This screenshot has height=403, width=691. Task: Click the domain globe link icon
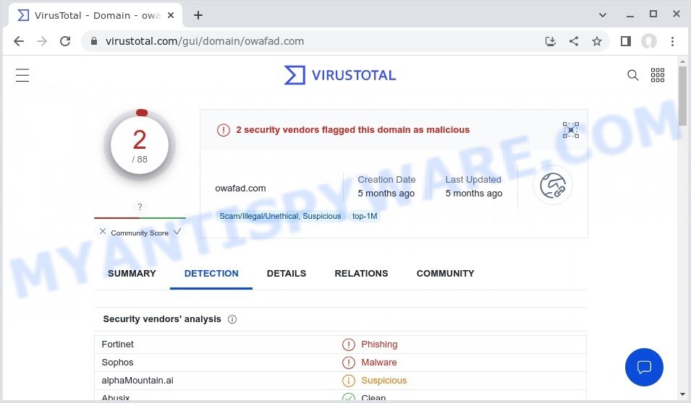coord(553,185)
